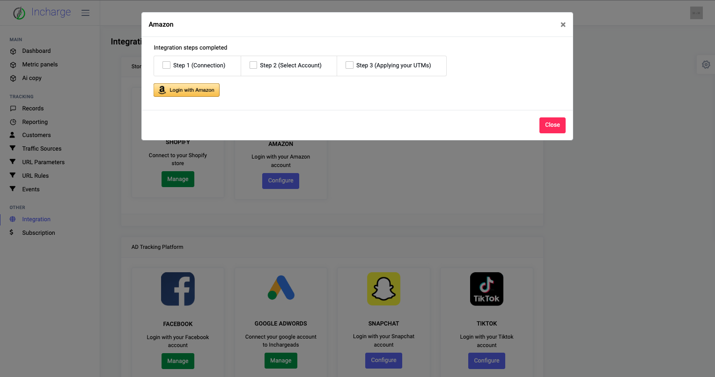This screenshot has height=377, width=715.
Task: Click the Dashboard cube icon
Action: tap(13, 51)
